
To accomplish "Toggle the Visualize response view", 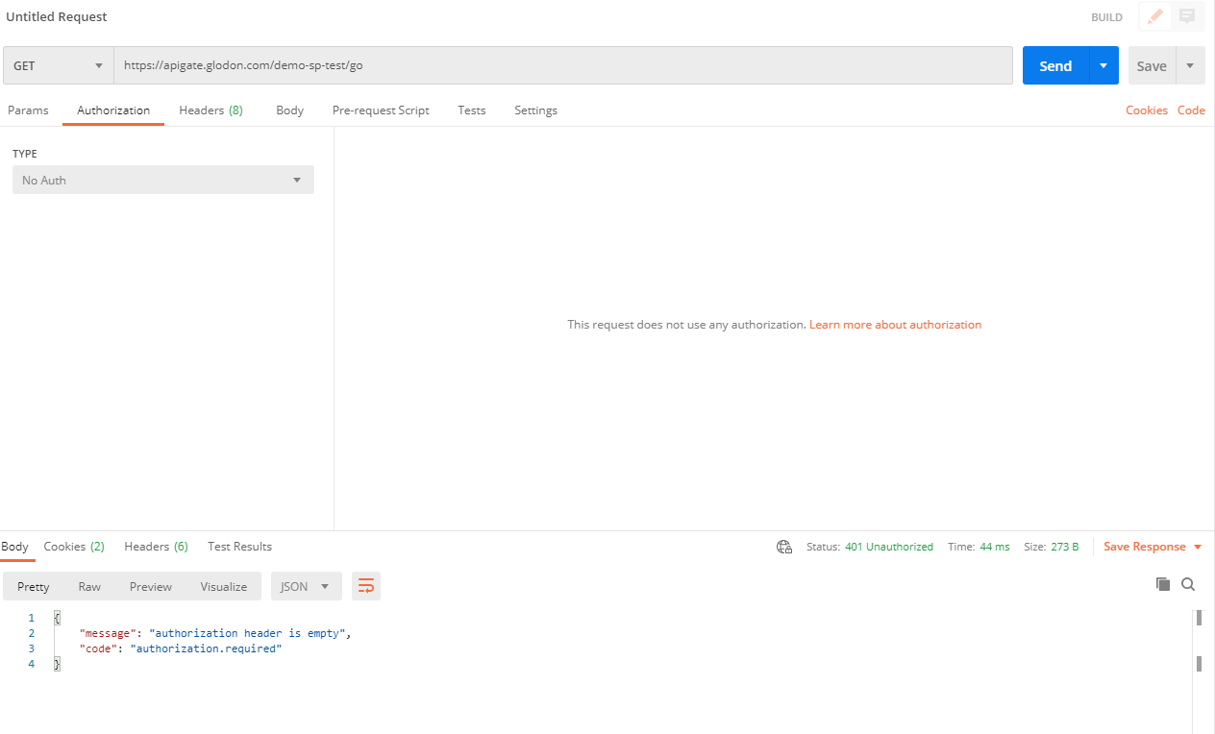I will tap(224, 586).
